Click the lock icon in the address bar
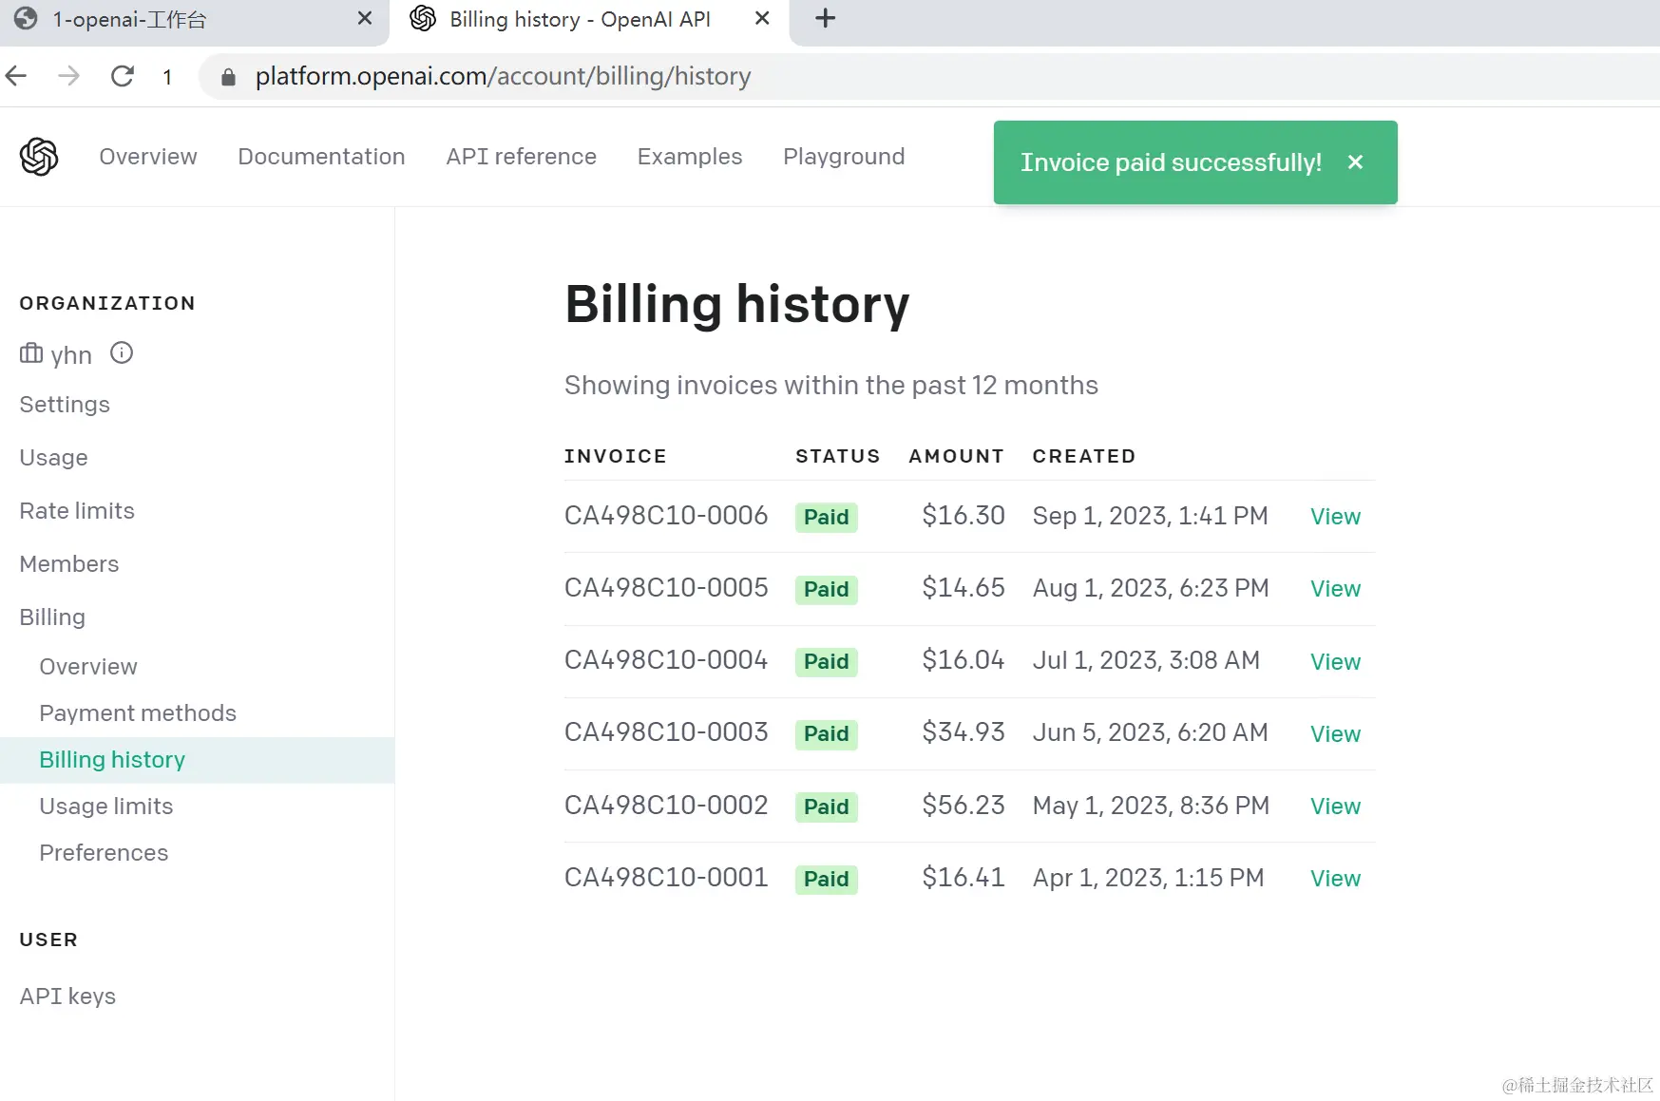Image resolution: width=1660 pixels, height=1101 pixels. [x=228, y=77]
